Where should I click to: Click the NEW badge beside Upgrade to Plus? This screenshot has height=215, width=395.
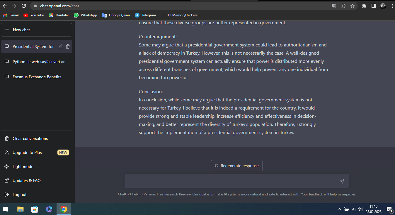63,152
